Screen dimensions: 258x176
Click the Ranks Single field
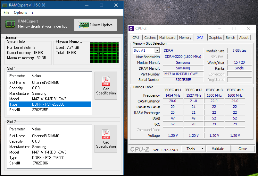(x=239, y=68)
